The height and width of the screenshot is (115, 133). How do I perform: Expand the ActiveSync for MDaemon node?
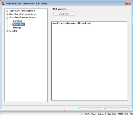coord(7,11)
